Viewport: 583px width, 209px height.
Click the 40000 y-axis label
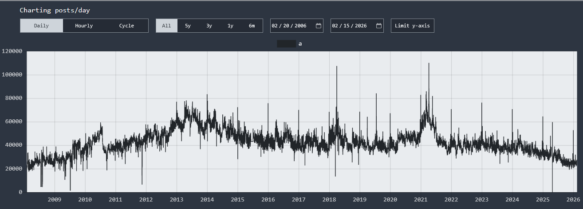(x=14, y=145)
